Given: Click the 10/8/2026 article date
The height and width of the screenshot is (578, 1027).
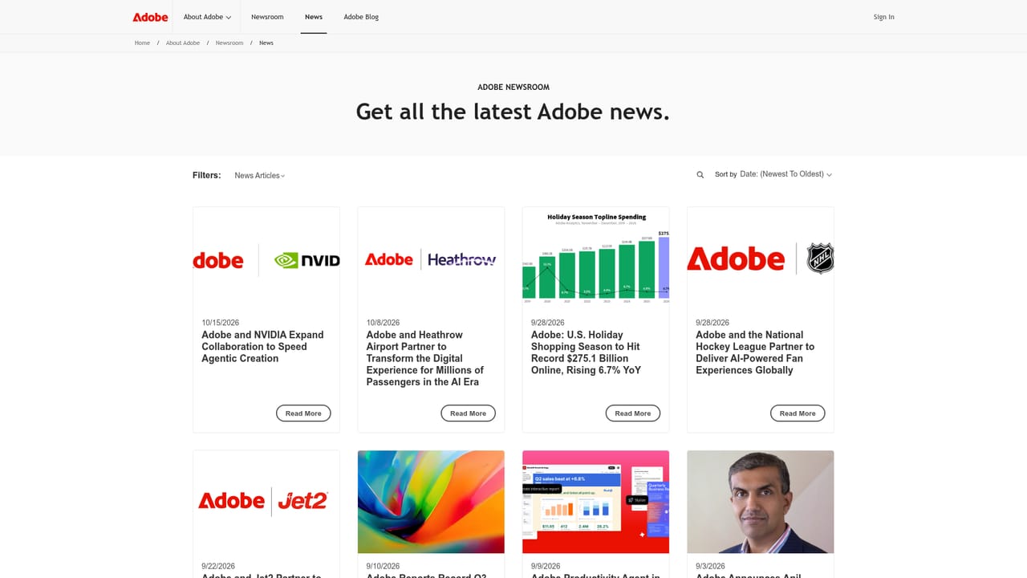Looking at the screenshot, I should (x=383, y=323).
